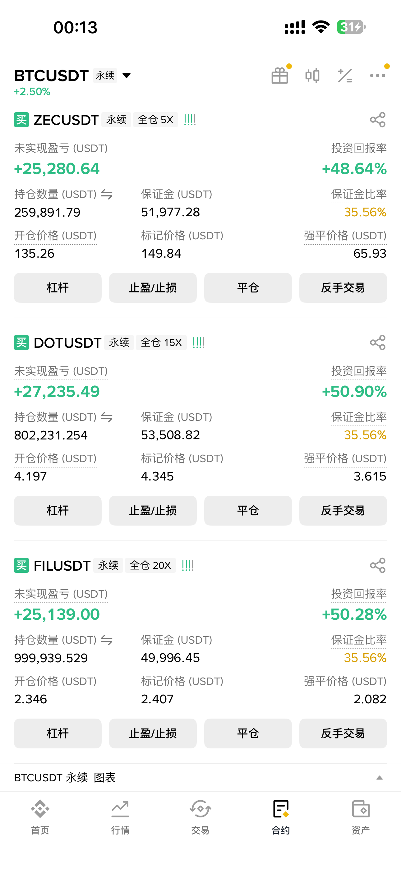Open the candlestick chart icon
Viewport: 401px width, 869px height.
[x=312, y=76]
